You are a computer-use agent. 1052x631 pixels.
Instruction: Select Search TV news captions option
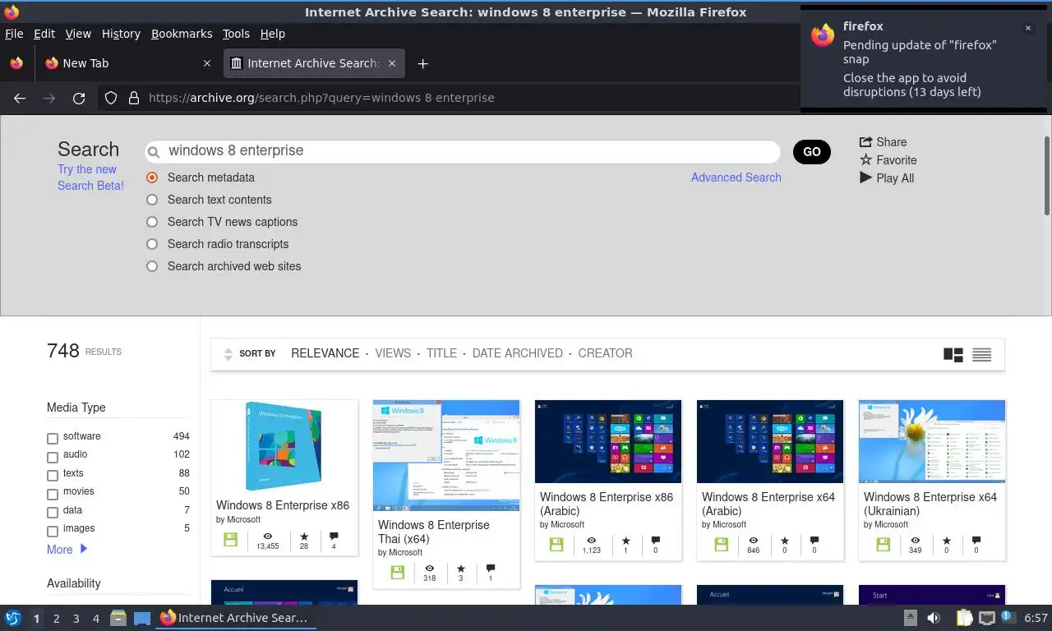click(152, 222)
